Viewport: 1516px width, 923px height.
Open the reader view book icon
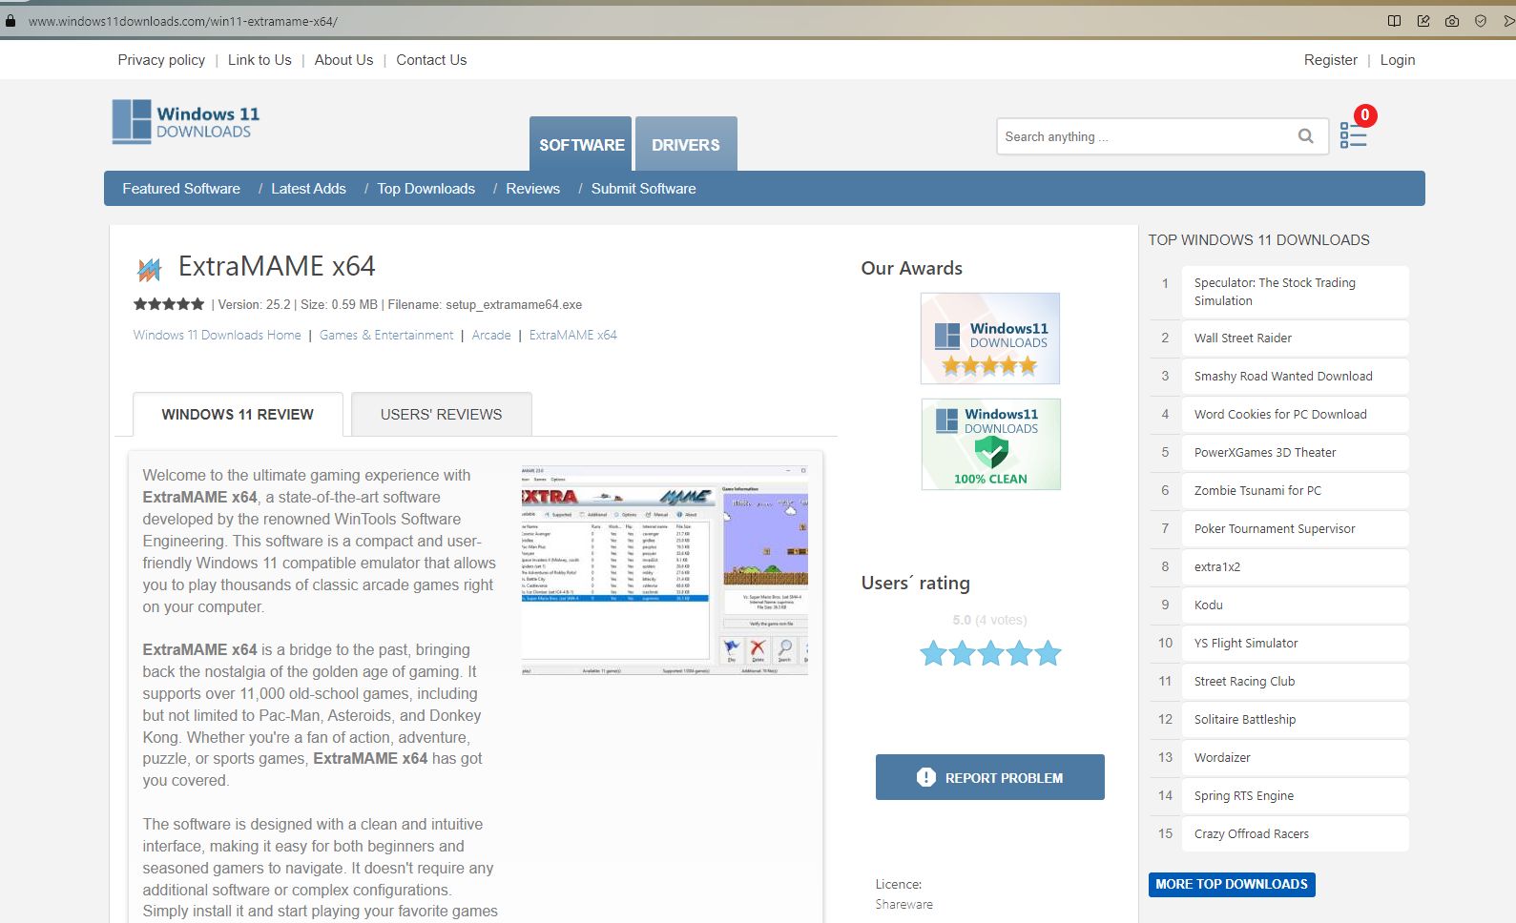pyautogui.click(x=1394, y=20)
